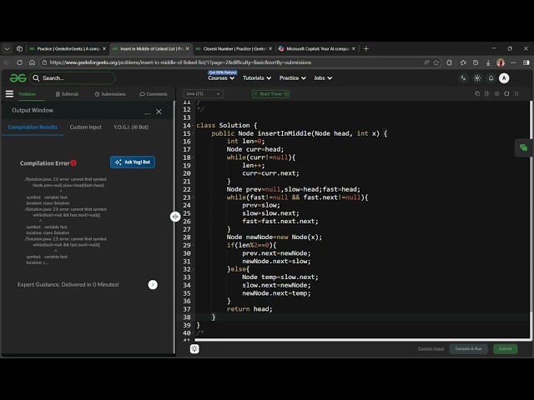Screen dimensions: 534x400
Task: Click the panel splitter handle
Action: tap(175, 217)
